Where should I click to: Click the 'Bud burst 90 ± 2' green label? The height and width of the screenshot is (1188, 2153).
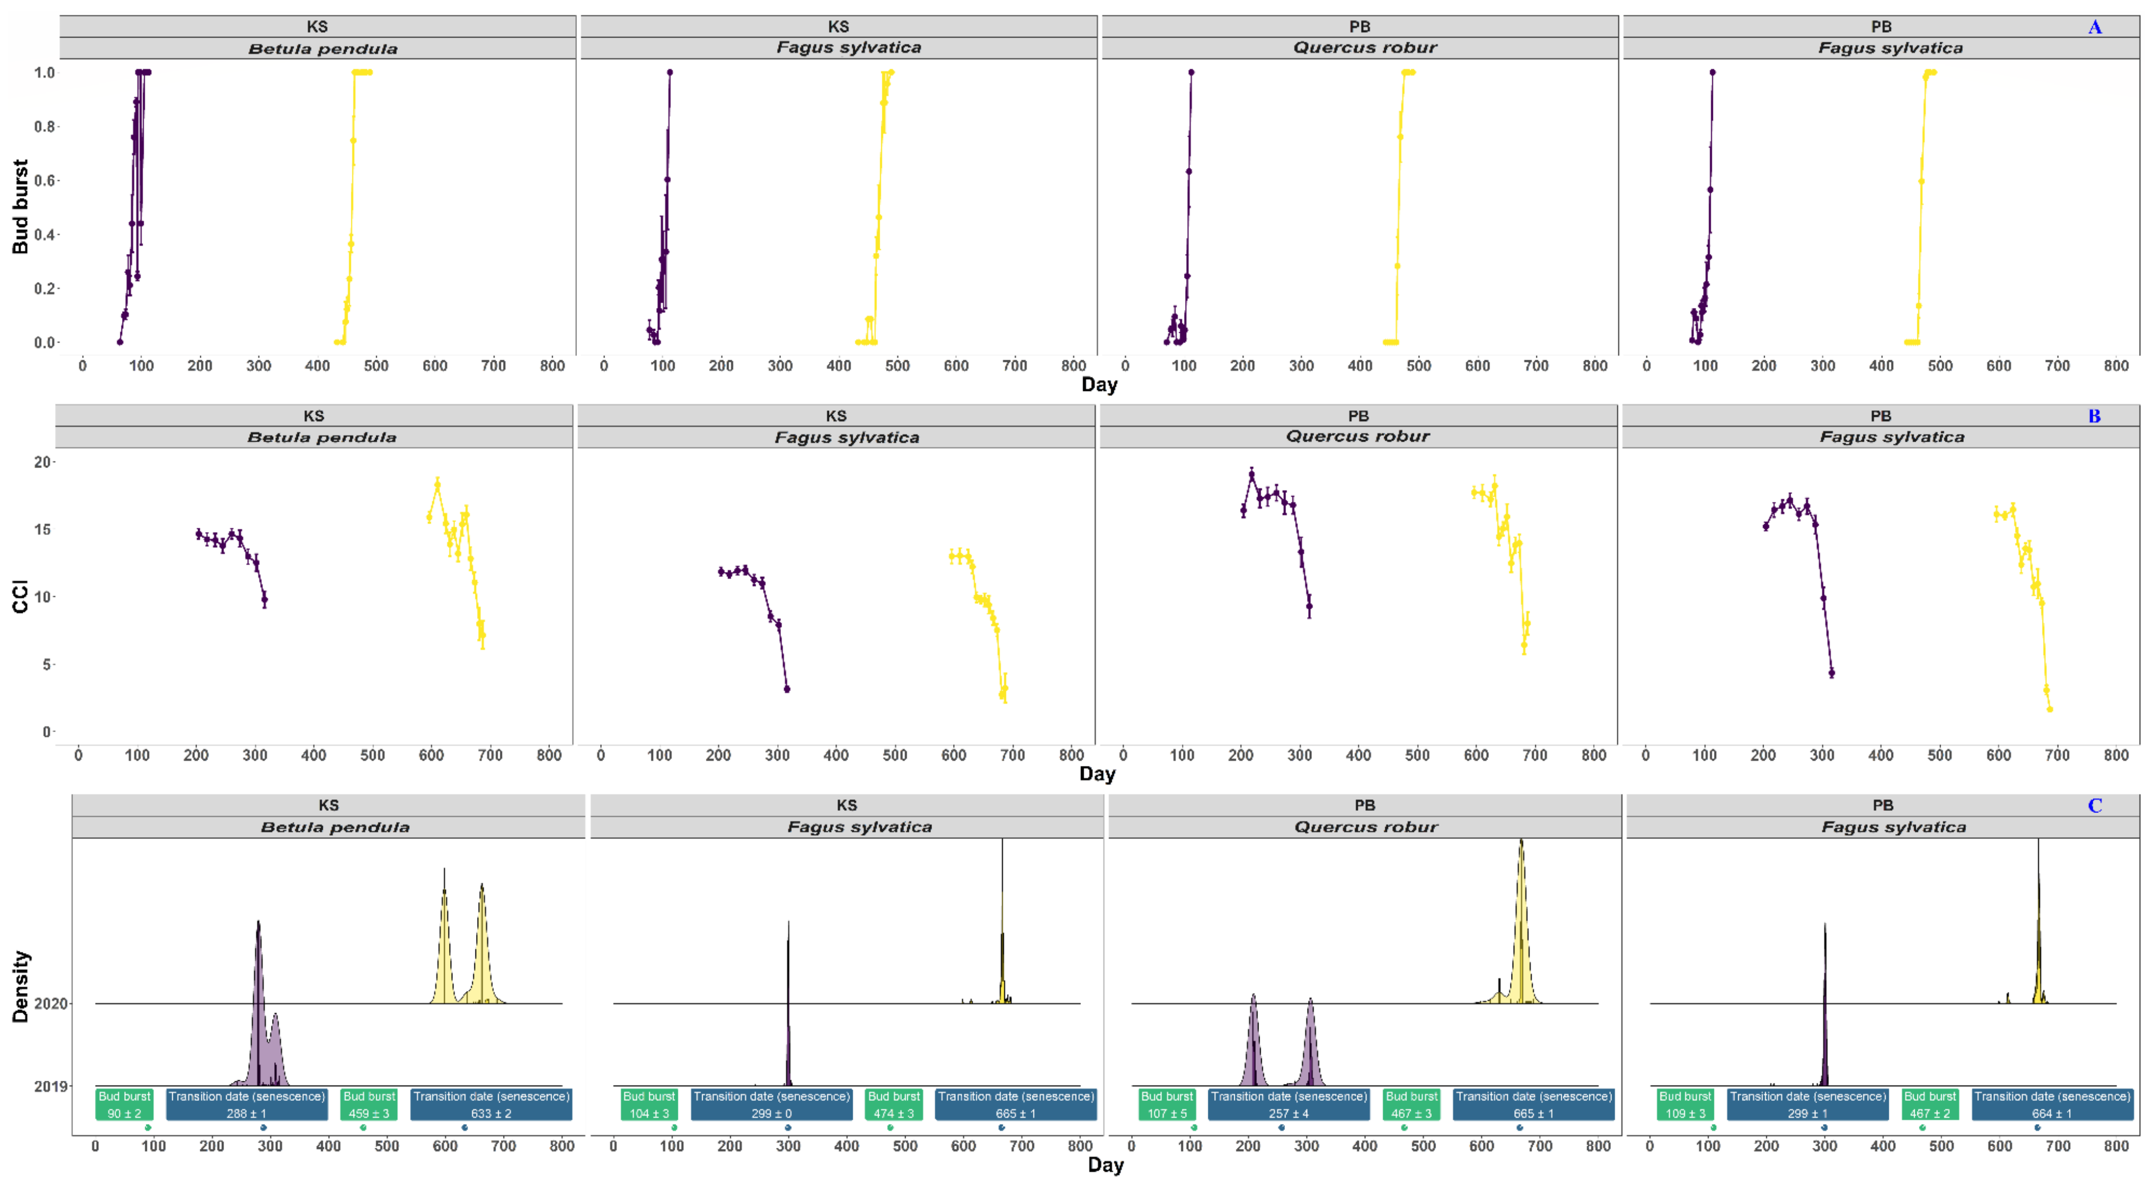tap(125, 1105)
